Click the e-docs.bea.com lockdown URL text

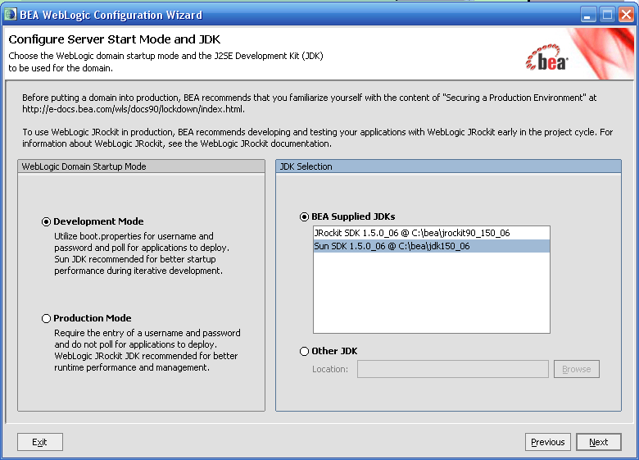click(134, 109)
